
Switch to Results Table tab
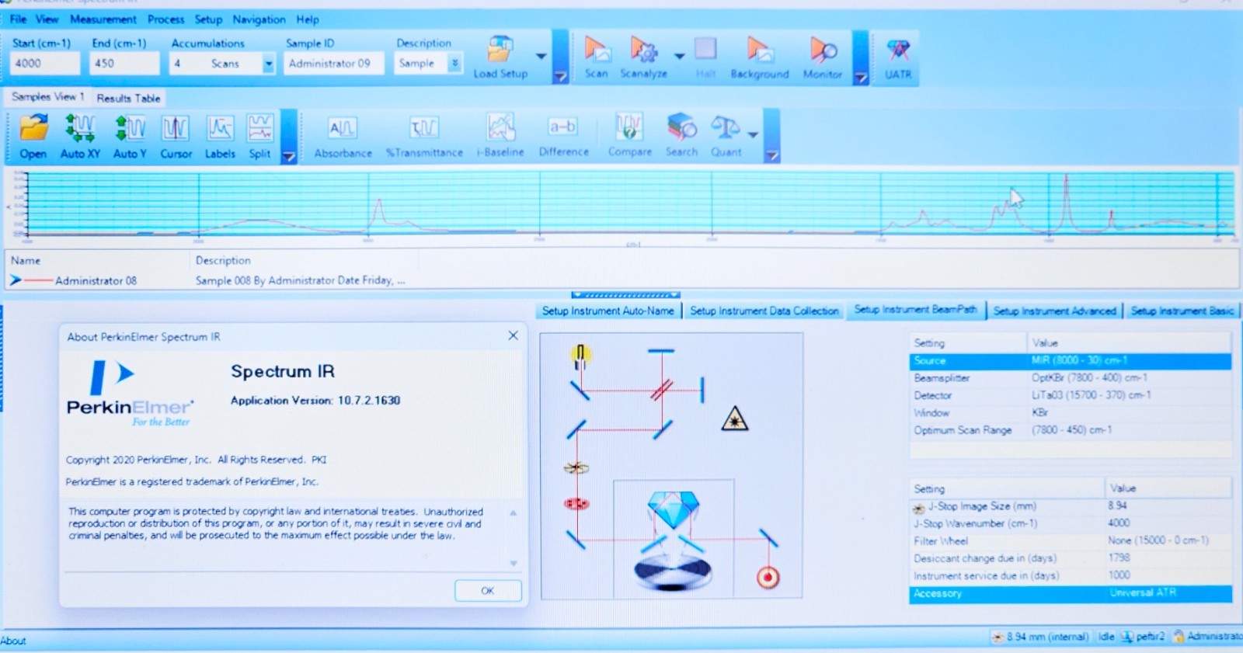click(x=128, y=98)
